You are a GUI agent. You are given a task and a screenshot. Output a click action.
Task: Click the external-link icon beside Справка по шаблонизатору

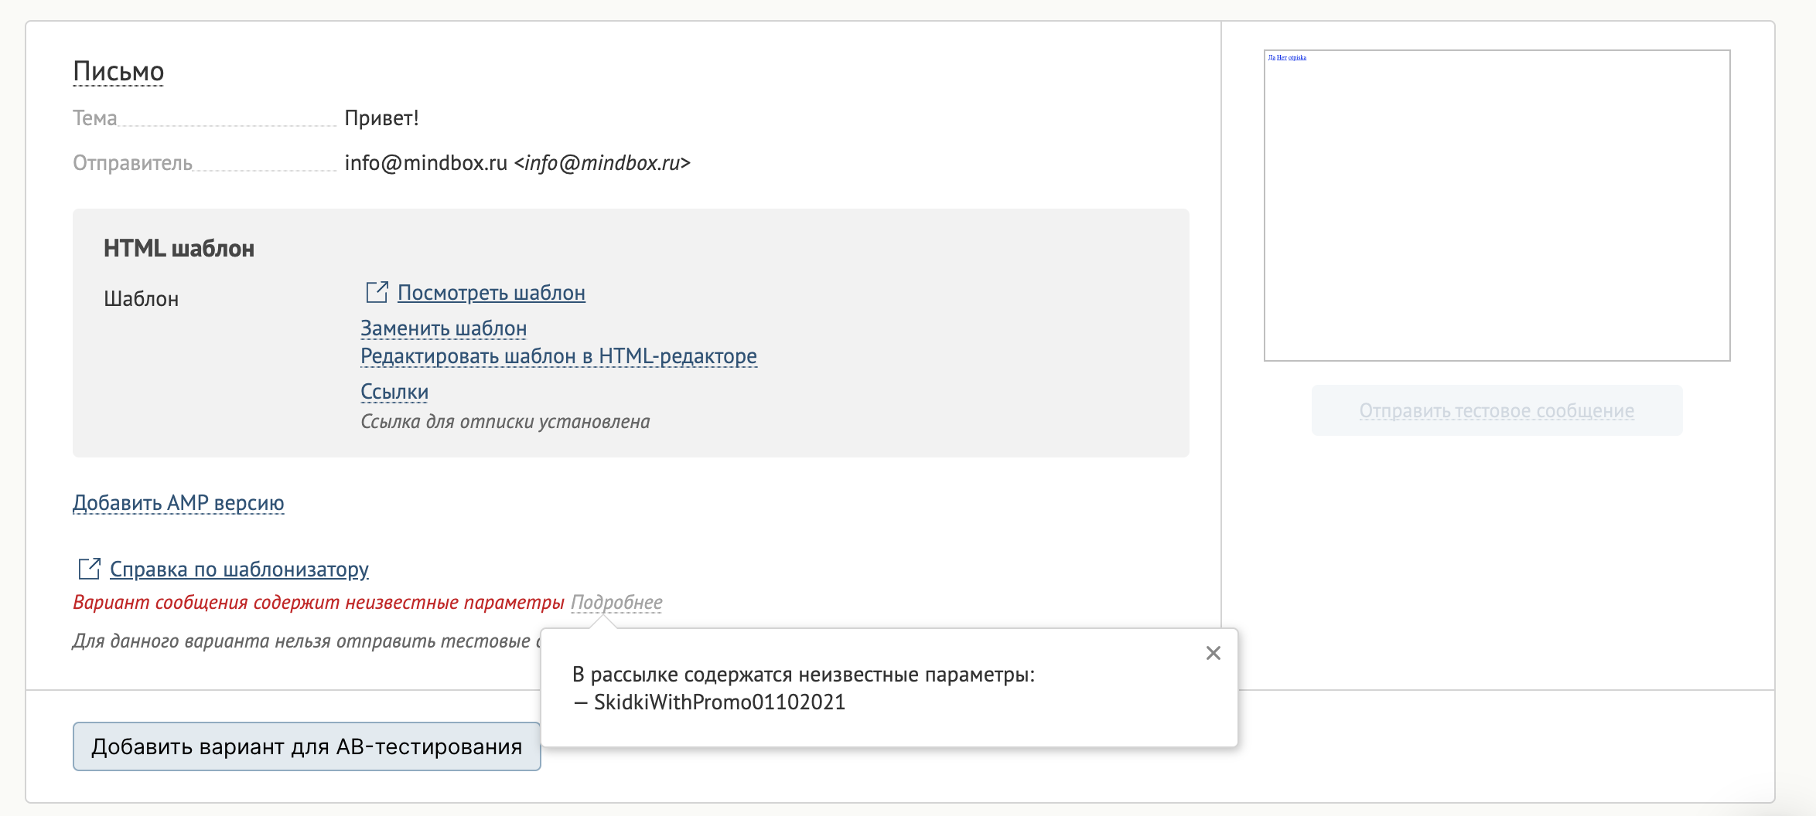click(89, 569)
